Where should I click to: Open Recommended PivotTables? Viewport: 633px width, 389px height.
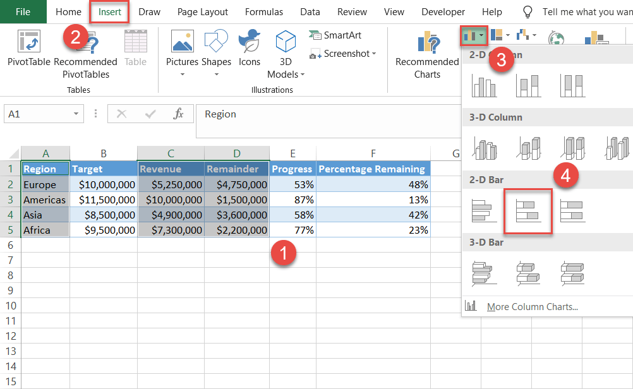pos(85,54)
